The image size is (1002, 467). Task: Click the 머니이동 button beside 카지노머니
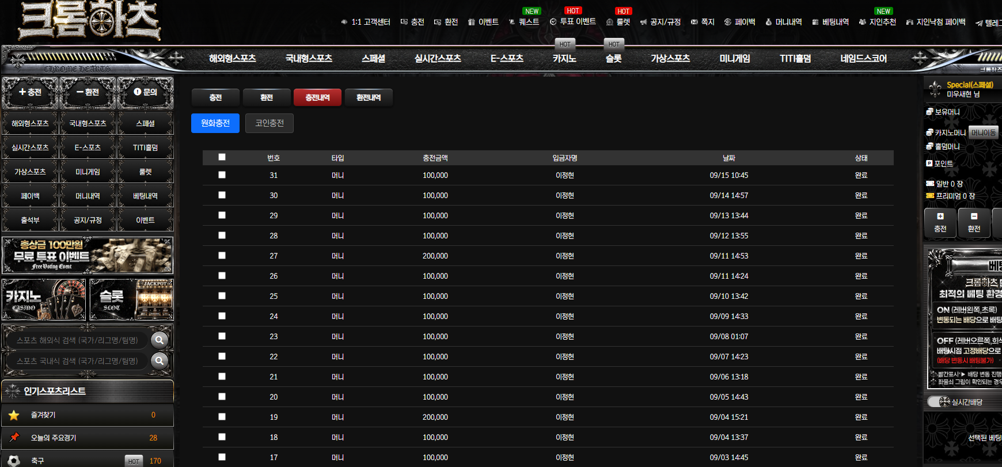tap(984, 132)
